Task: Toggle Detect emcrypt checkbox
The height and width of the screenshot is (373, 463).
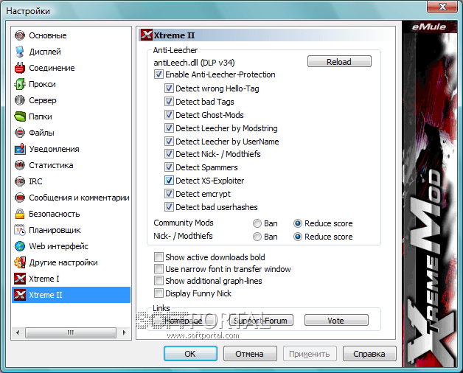Action: [169, 194]
